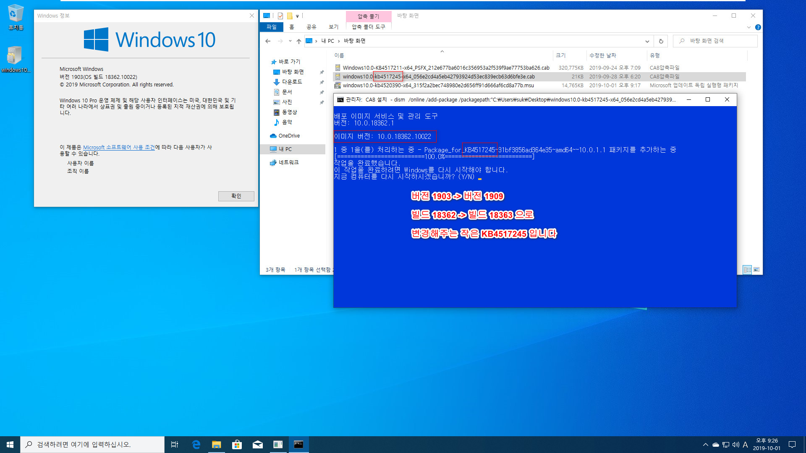This screenshot has height=453, width=806.
Task: Close the Windows 정보 dialog
Action: [x=252, y=16]
